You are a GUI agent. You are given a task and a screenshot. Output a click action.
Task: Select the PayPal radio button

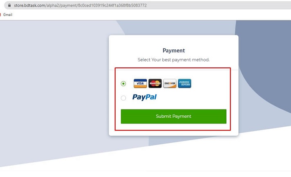(123, 98)
